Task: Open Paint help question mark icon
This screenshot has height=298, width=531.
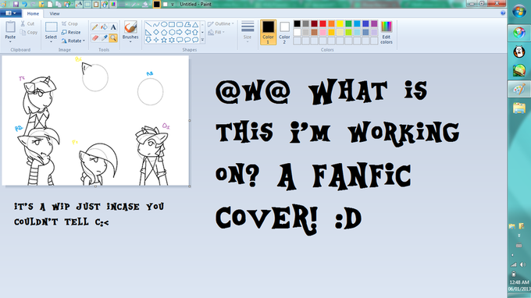Action: tap(503, 13)
